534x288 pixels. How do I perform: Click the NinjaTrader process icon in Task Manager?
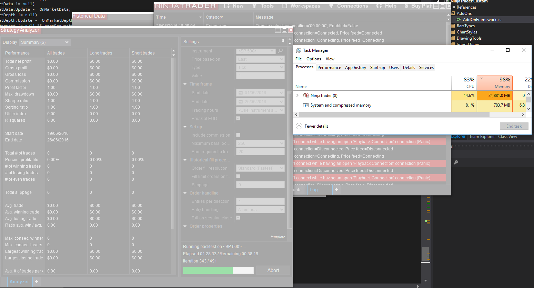click(305, 96)
